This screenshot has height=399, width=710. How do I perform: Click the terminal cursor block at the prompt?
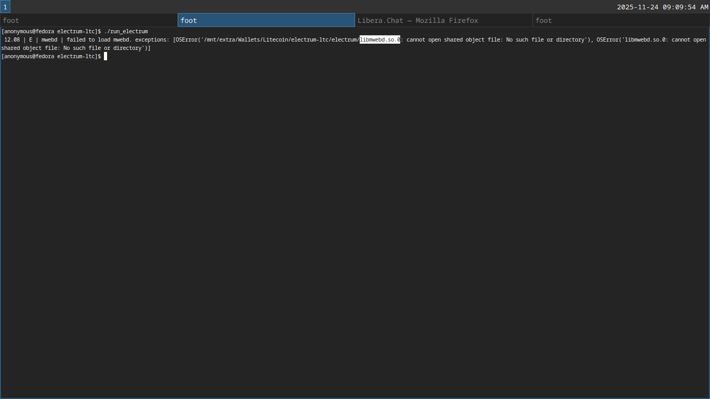tap(106, 56)
